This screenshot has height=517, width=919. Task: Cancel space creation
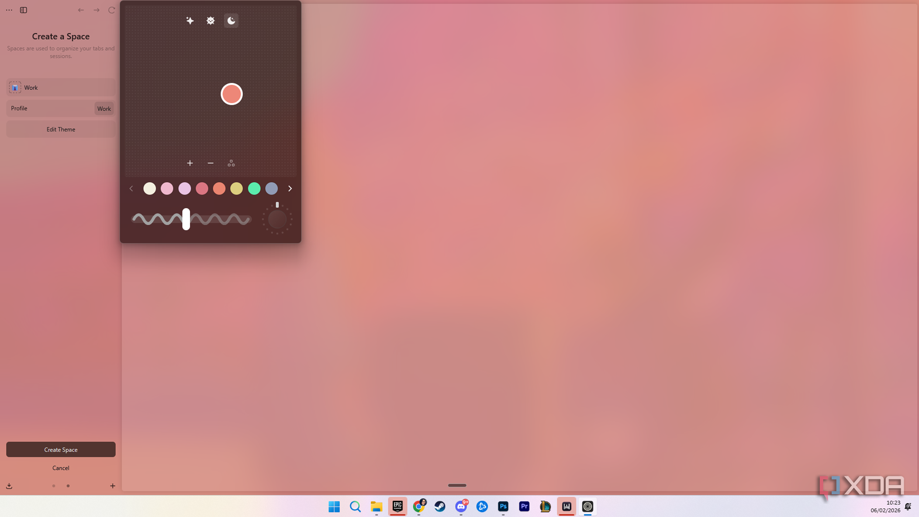pyautogui.click(x=61, y=468)
